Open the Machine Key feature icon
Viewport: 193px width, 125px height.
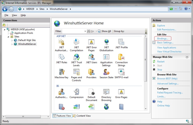tap(61, 74)
